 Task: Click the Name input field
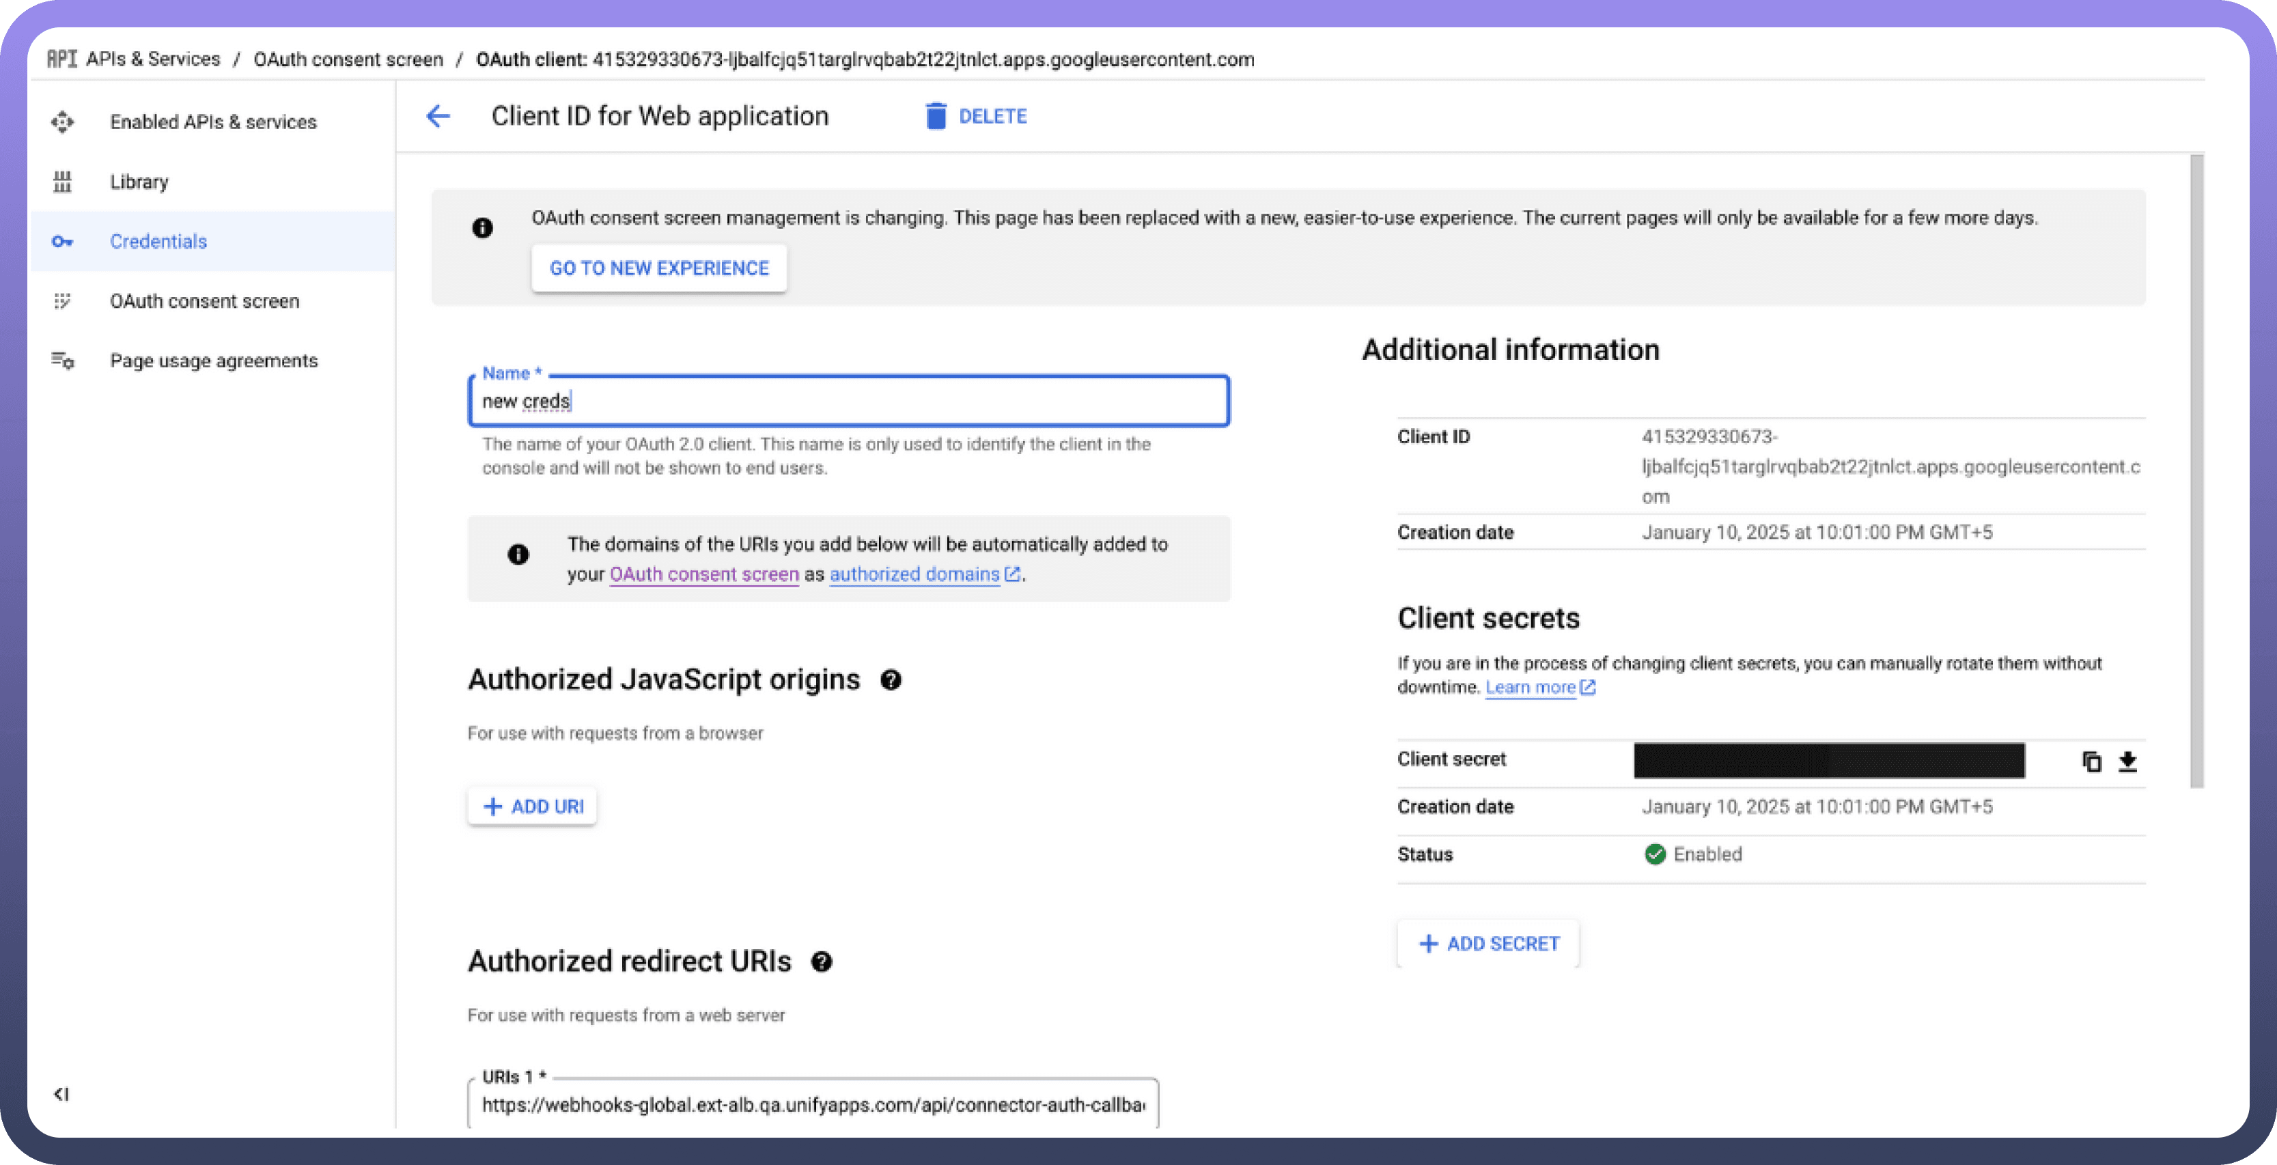(848, 402)
